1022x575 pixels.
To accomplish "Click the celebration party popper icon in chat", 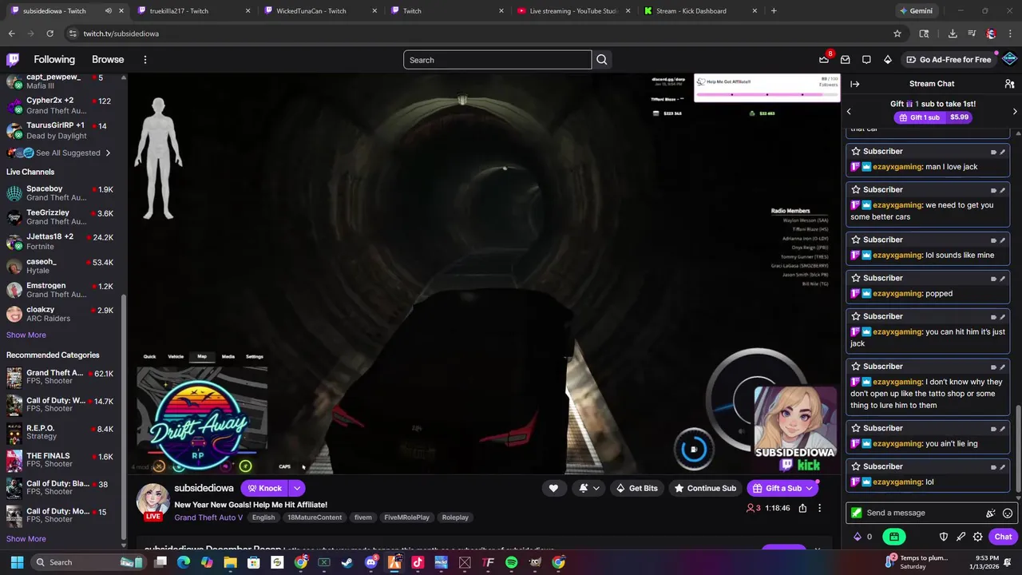I will point(991,513).
